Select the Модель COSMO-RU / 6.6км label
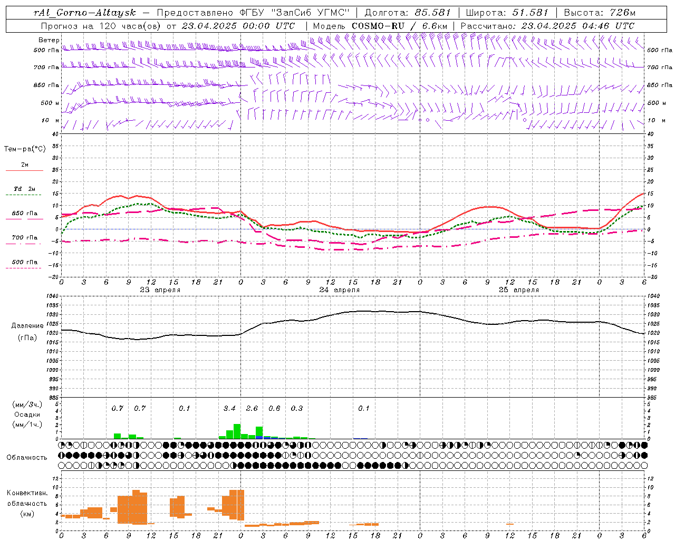675x540 pixels. 380,26
